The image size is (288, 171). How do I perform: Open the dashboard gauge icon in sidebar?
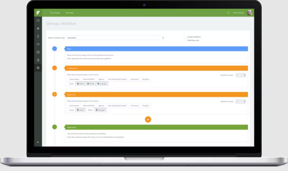38,21
